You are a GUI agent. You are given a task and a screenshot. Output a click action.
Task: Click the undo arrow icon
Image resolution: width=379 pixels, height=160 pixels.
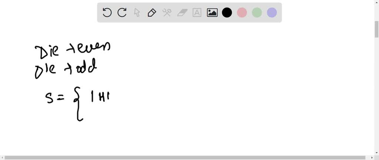[107, 13]
